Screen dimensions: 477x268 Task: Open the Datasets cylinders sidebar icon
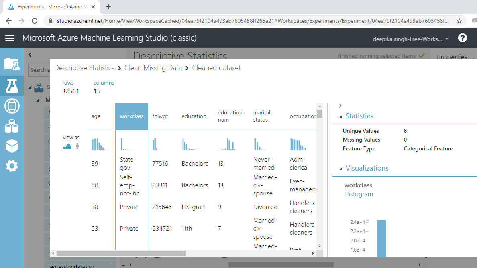[x=12, y=126]
